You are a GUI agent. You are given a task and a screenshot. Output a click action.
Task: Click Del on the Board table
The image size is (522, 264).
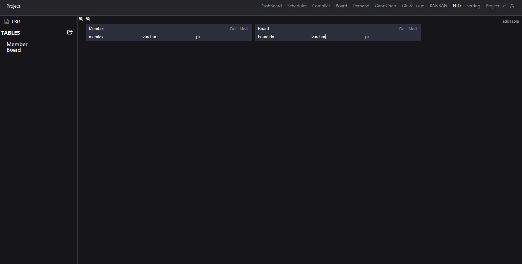tap(402, 29)
